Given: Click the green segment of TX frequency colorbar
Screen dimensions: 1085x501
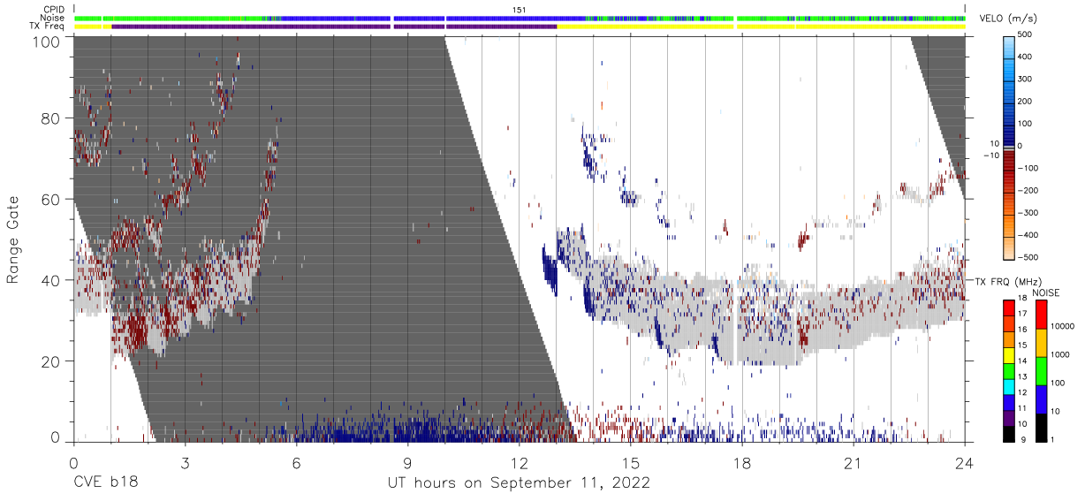Looking at the screenshot, I should click(x=1009, y=369).
